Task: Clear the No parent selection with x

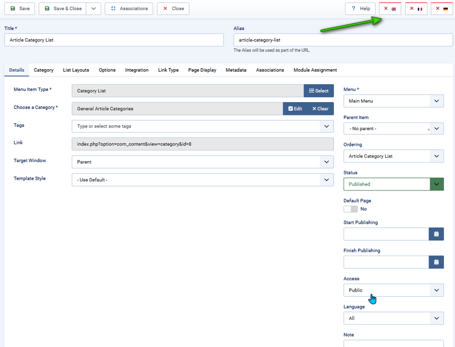Action: pos(428,130)
